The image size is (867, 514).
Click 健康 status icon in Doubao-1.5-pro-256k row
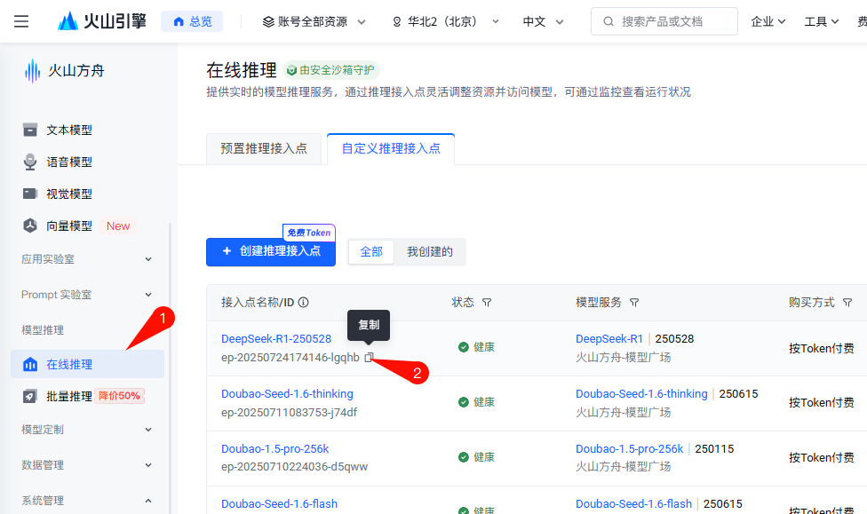(x=464, y=457)
